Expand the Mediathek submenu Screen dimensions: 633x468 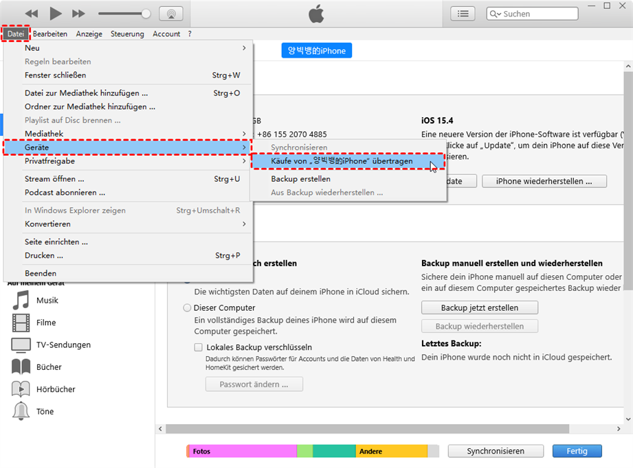coord(128,133)
